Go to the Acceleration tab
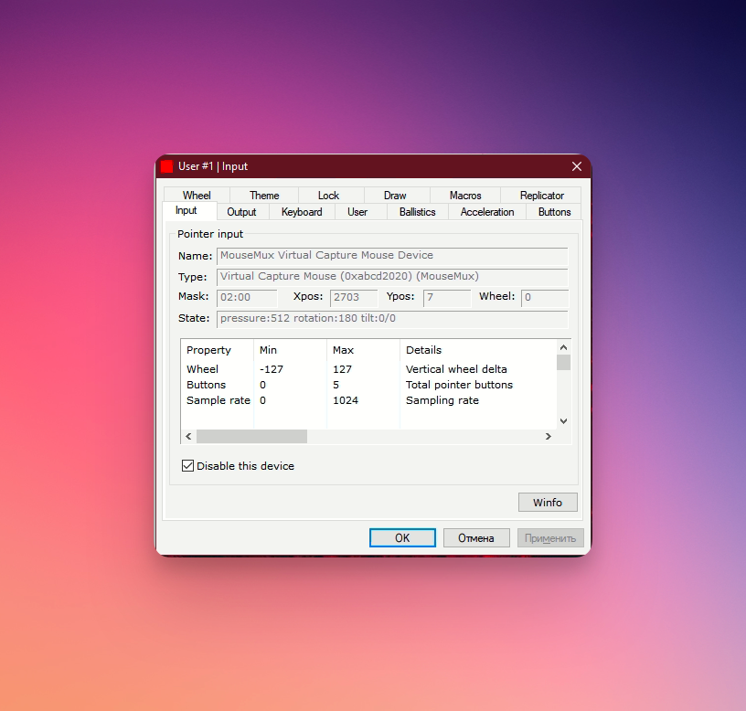 click(x=487, y=212)
